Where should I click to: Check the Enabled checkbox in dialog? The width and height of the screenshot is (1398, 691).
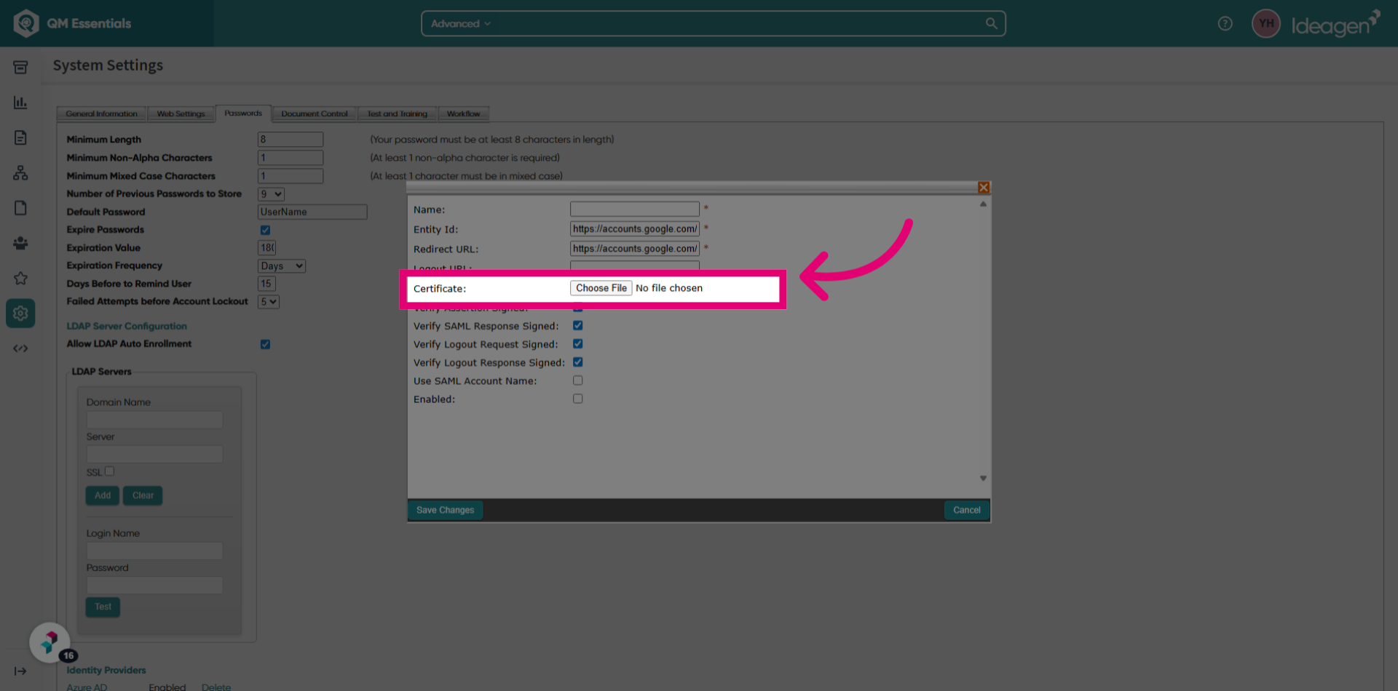(x=577, y=399)
